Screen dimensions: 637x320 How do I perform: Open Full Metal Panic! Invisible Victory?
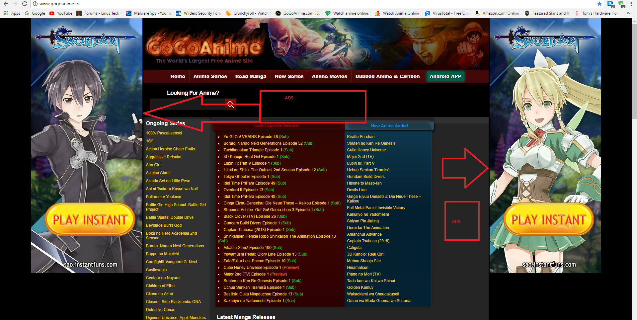pos(376,208)
